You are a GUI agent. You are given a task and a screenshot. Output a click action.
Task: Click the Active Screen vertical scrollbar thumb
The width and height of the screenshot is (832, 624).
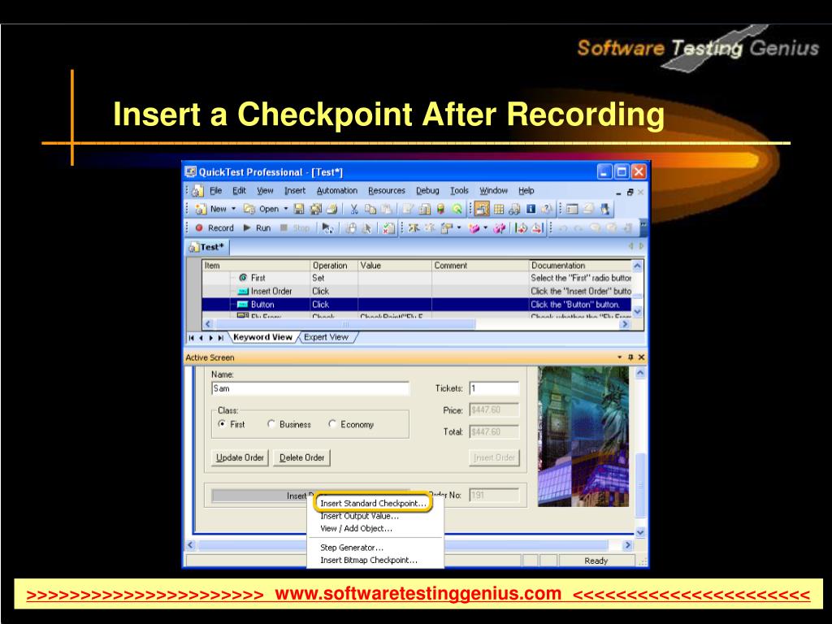[640, 484]
